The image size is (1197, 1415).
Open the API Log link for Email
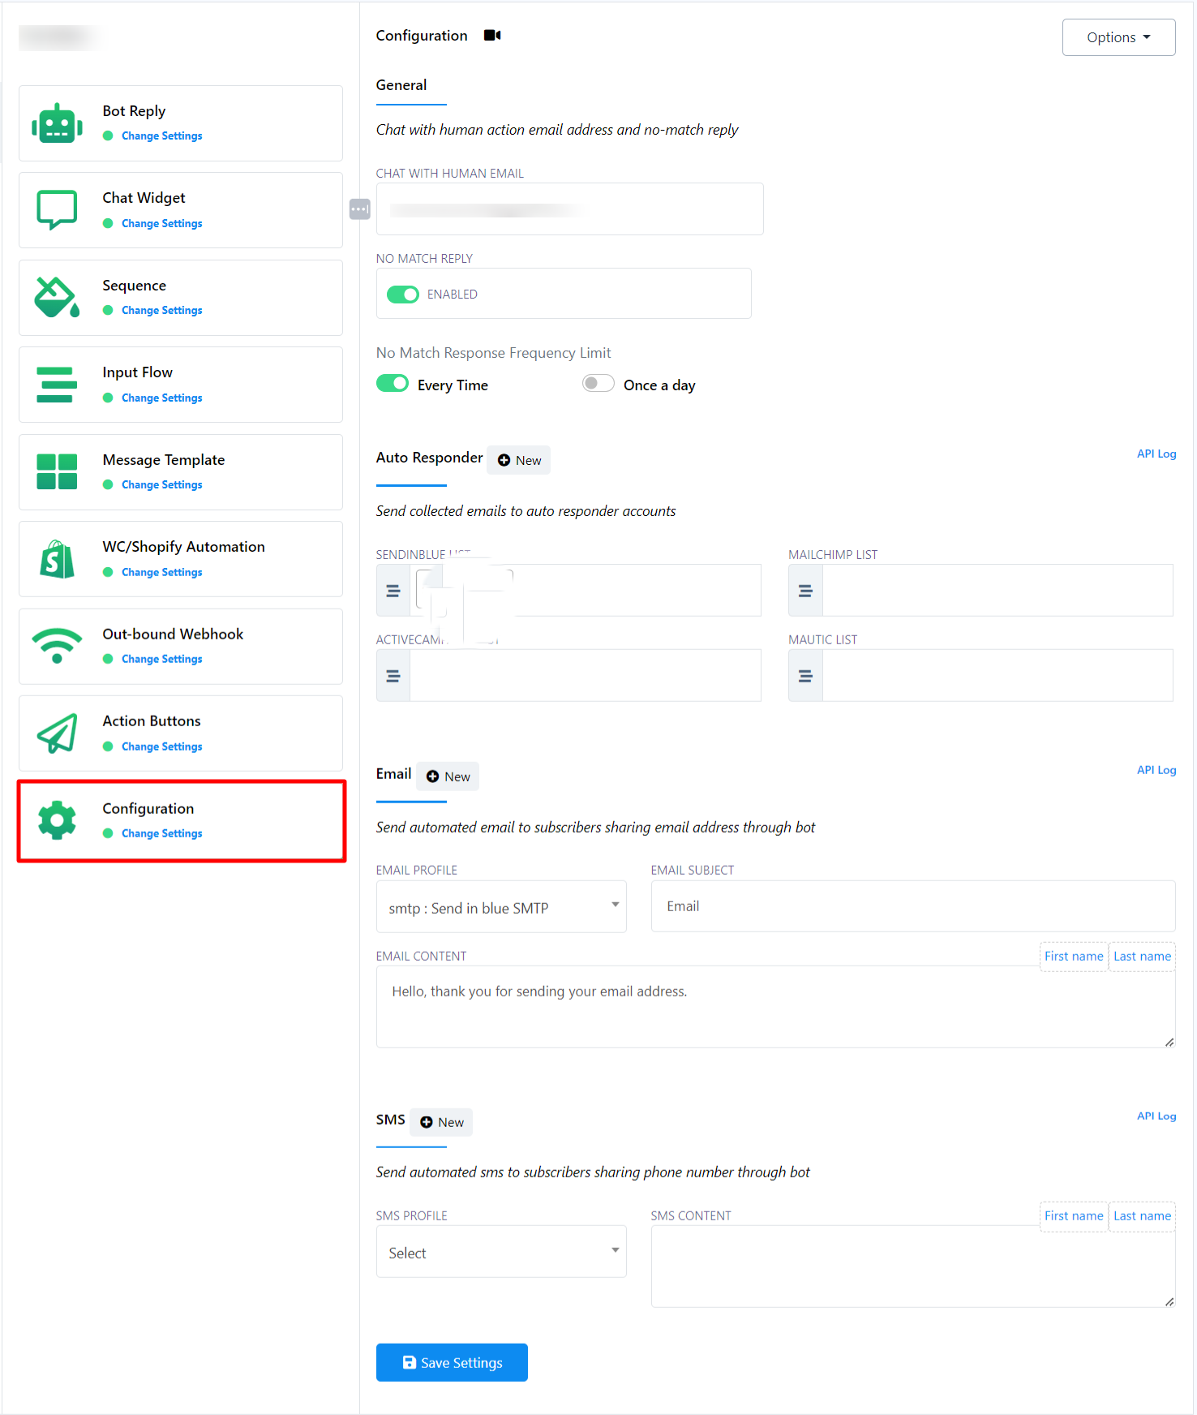coord(1156,770)
